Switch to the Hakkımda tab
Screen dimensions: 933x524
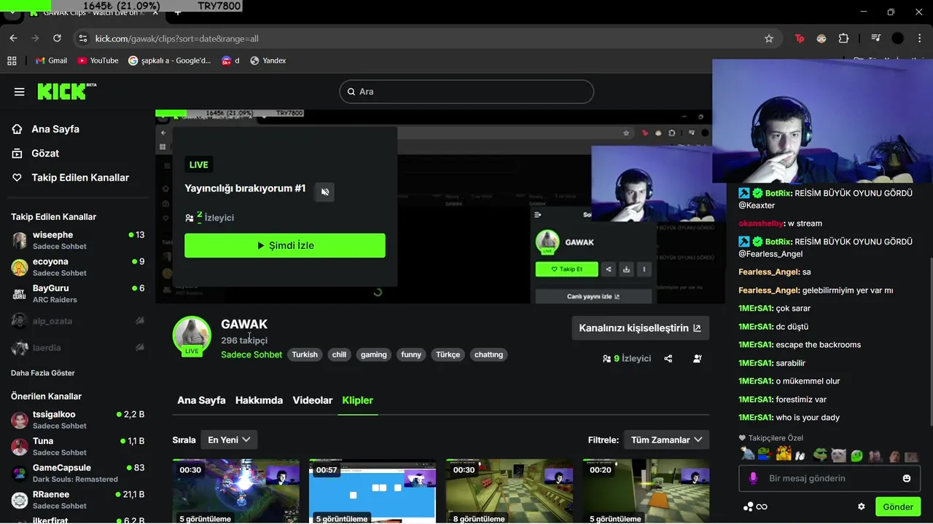point(259,400)
